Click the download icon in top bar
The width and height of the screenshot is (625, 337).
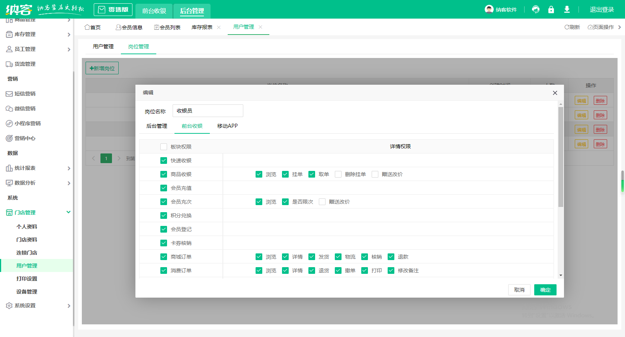[567, 10]
